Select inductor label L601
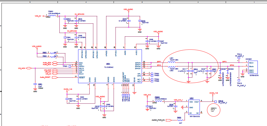 [171, 58]
